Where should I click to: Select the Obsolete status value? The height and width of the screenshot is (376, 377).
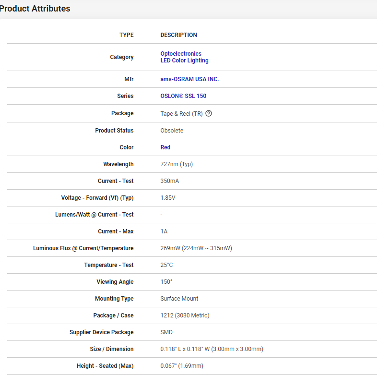click(172, 131)
